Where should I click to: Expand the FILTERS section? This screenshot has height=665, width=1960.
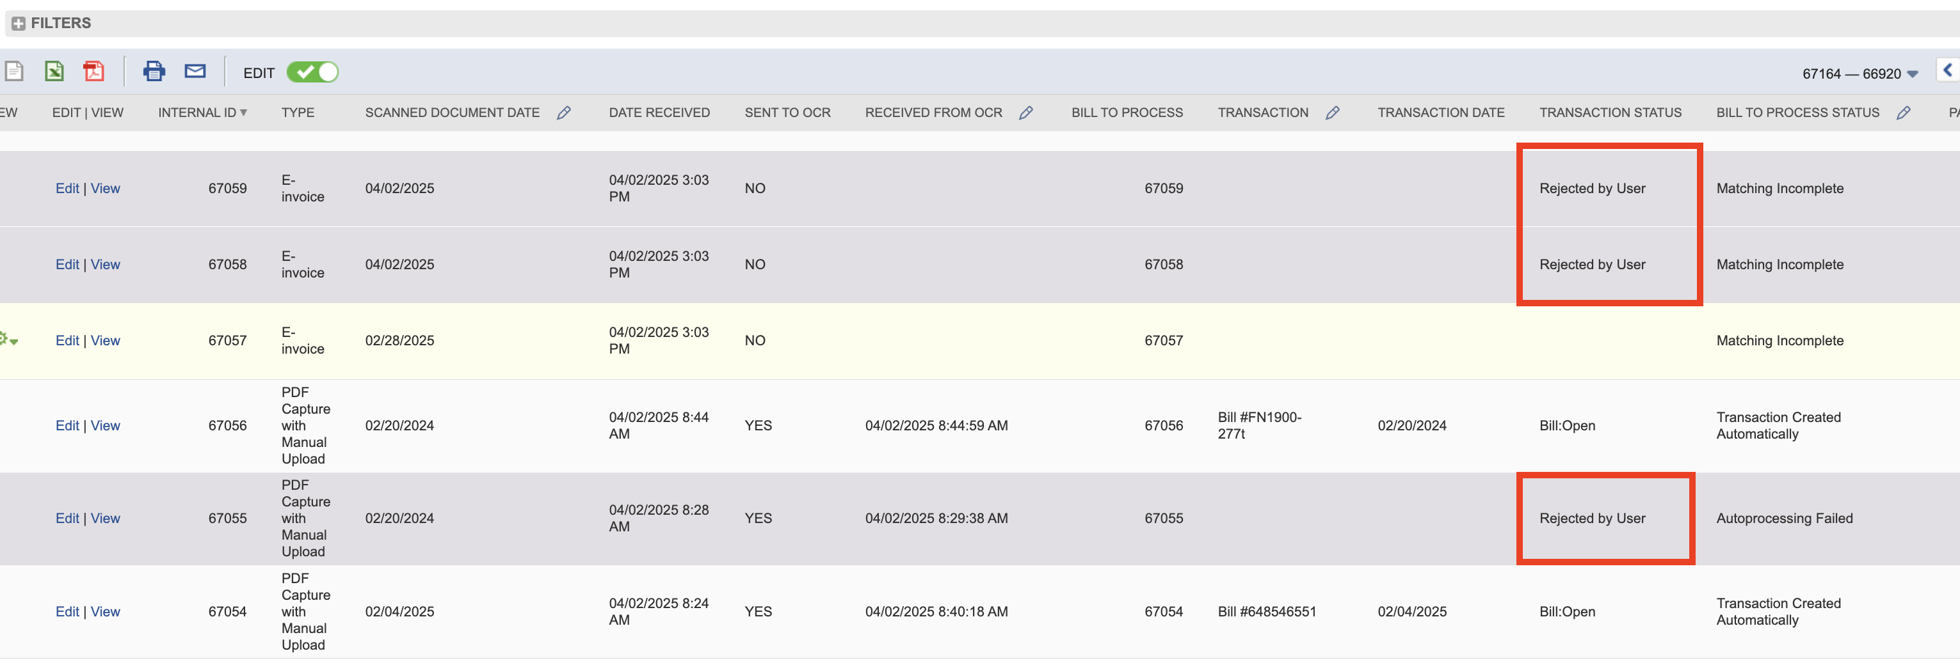tap(19, 24)
